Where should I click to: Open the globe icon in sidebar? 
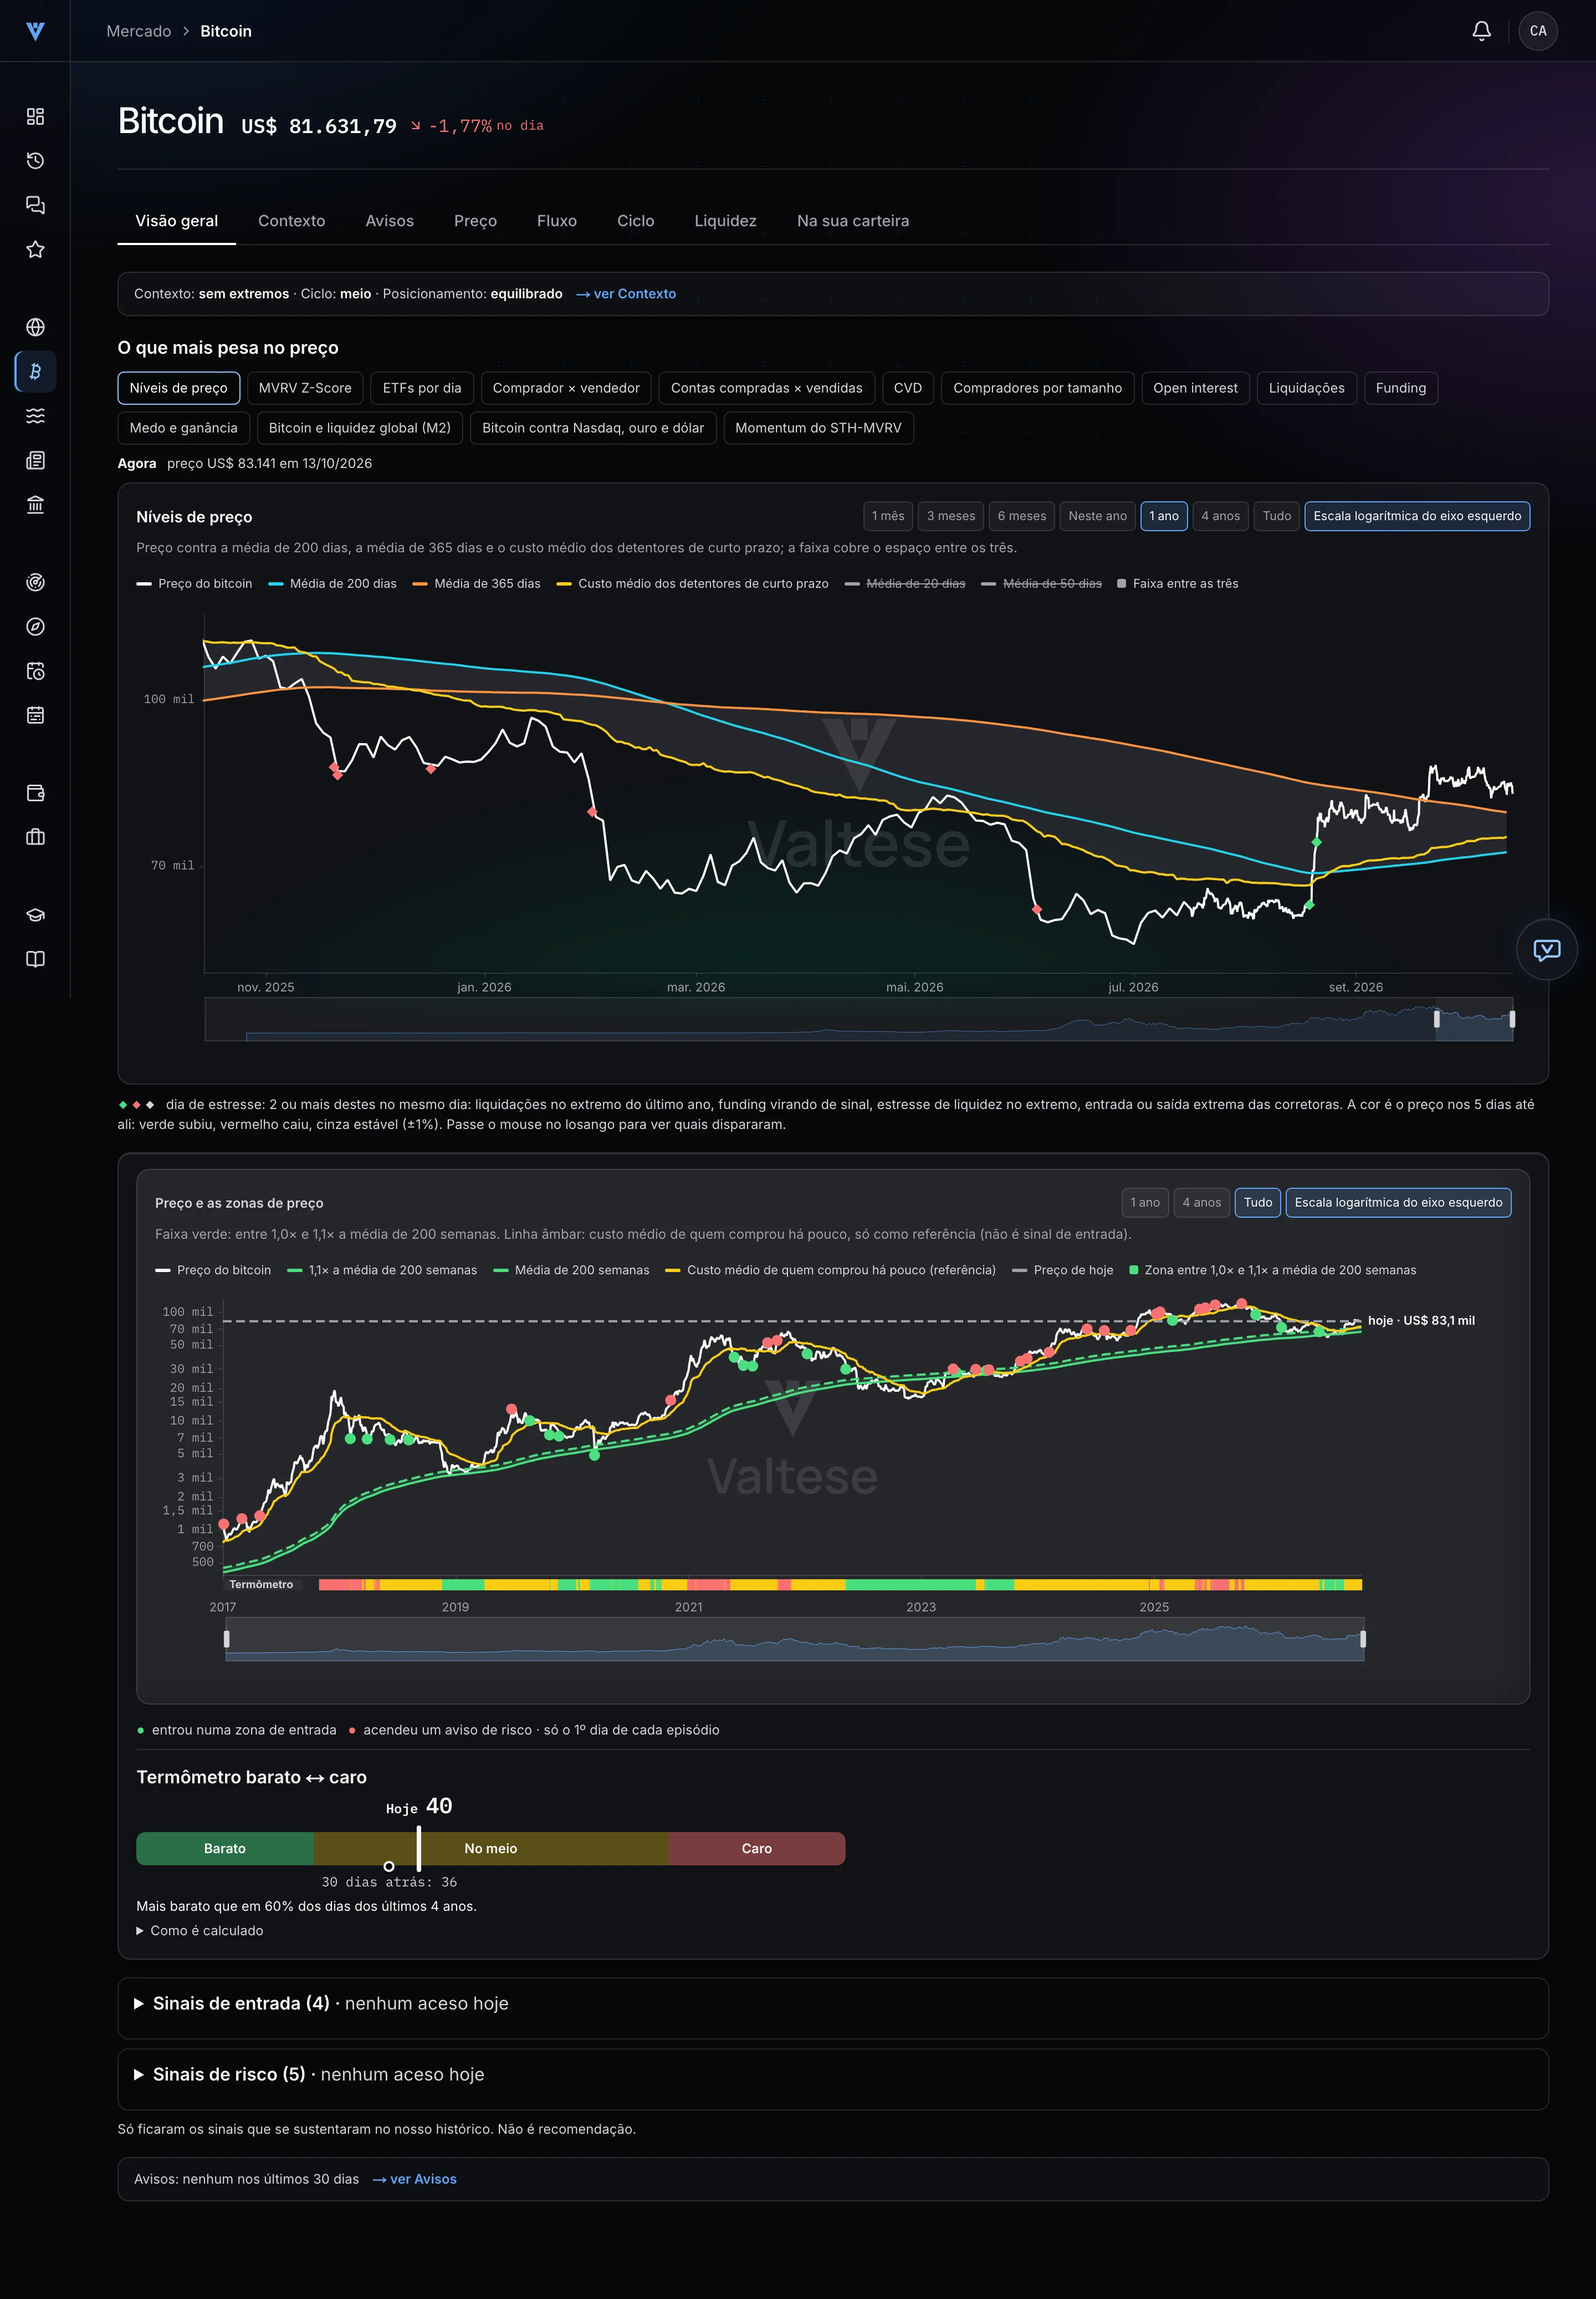pyautogui.click(x=35, y=327)
